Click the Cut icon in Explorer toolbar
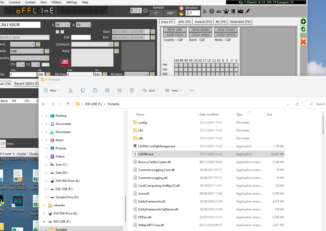Screen dimensions: 326x231 point(71,90)
